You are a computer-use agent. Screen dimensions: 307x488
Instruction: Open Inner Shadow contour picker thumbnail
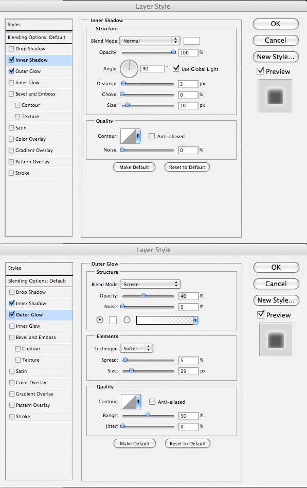(128, 136)
